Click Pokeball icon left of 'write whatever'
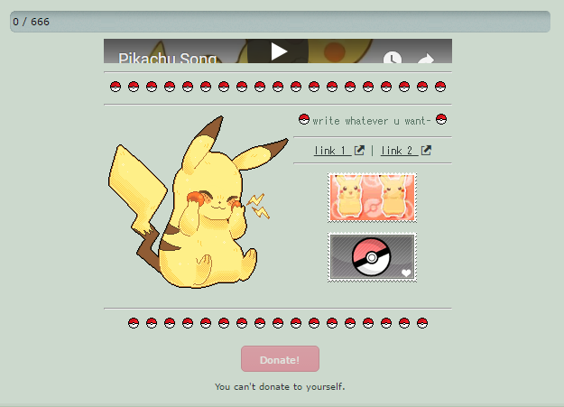Image resolution: width=564 pixels, height=407 pixels. pos(304,119)
